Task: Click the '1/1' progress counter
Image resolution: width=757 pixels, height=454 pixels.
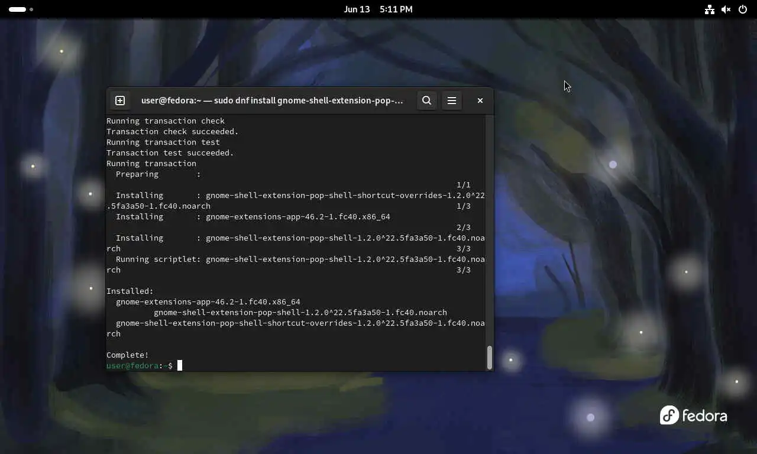Action: [x=464, y=184]
